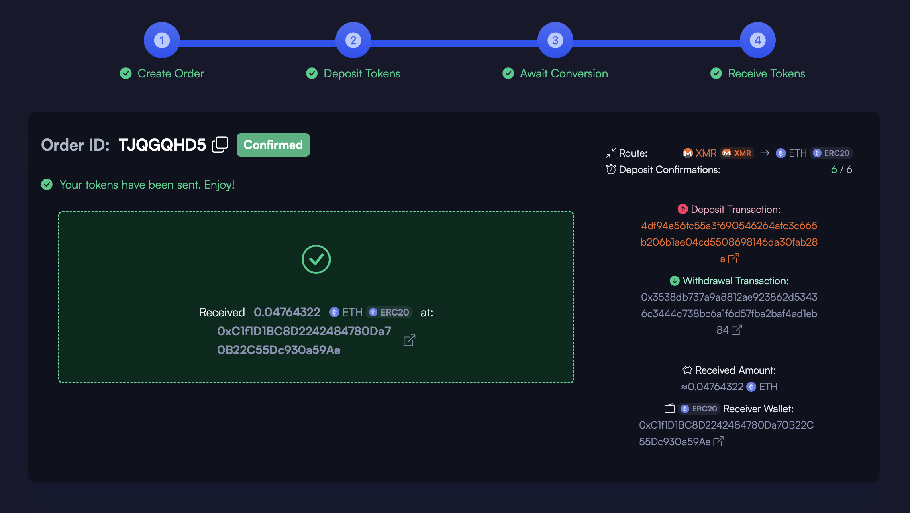Open the deposit transaction external link icon
This screenshot has height=513, width=910.
[x=733, y=259]
